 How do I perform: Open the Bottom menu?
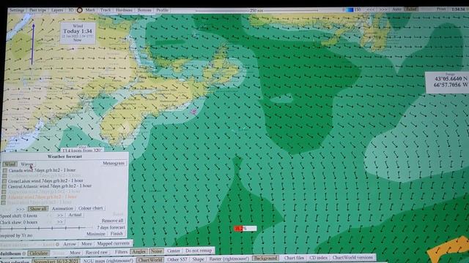(x=144, y=10)
